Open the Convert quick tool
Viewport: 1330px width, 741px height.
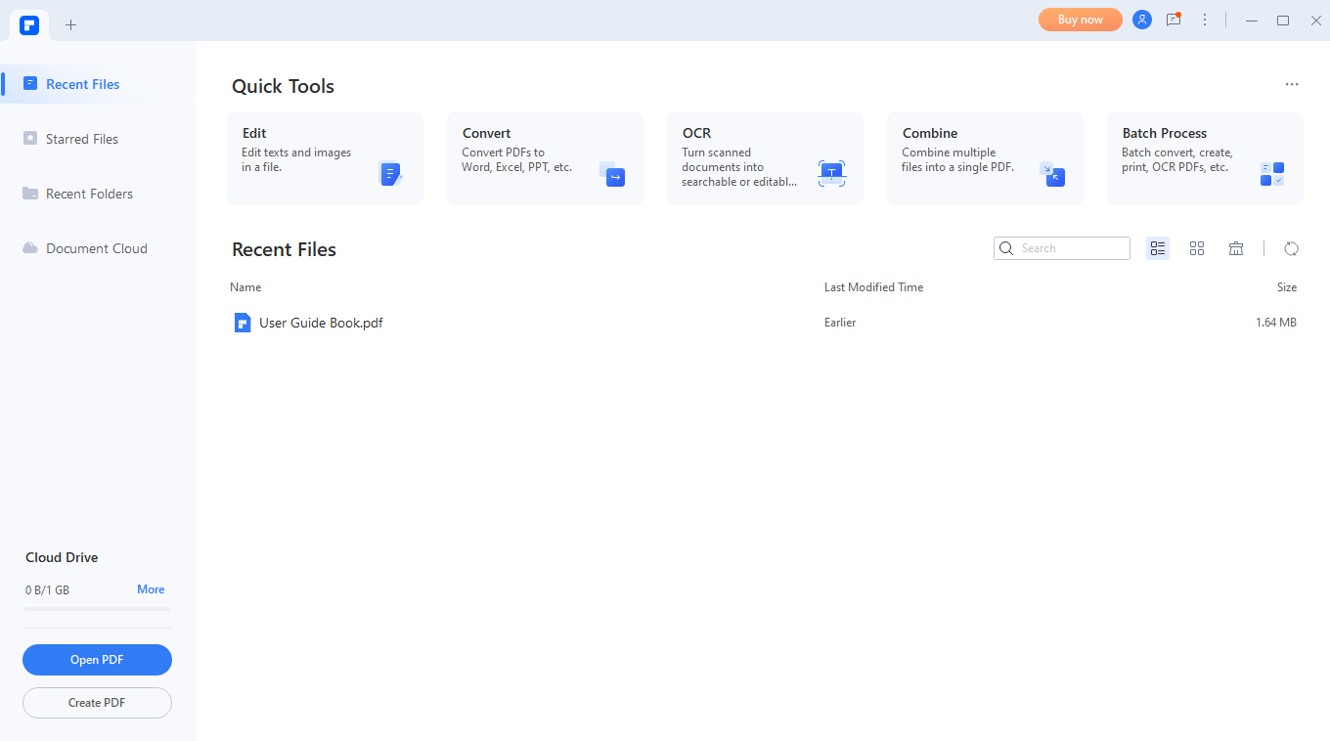point(545,158)
